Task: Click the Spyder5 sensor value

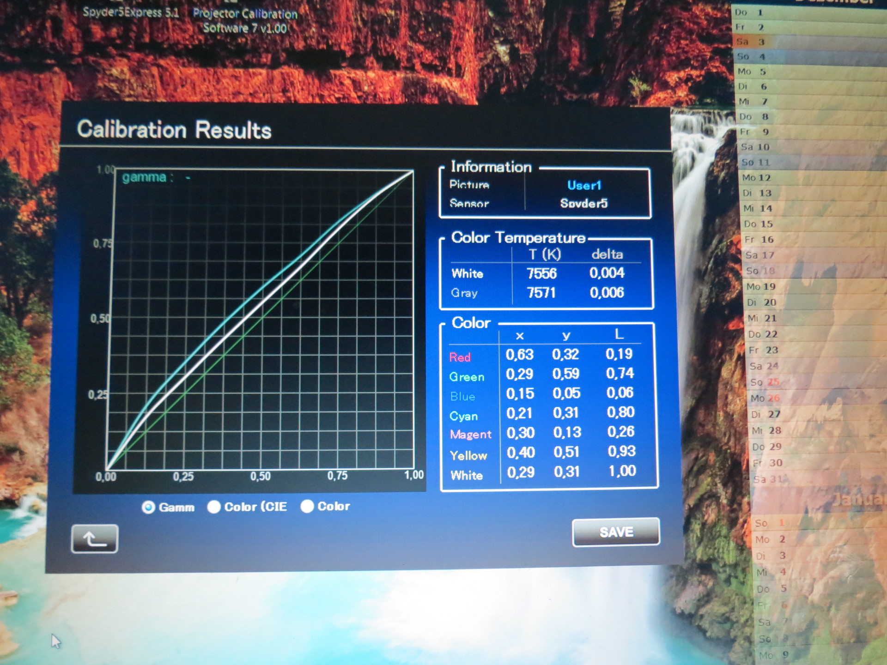Action: tap(583, 204)
